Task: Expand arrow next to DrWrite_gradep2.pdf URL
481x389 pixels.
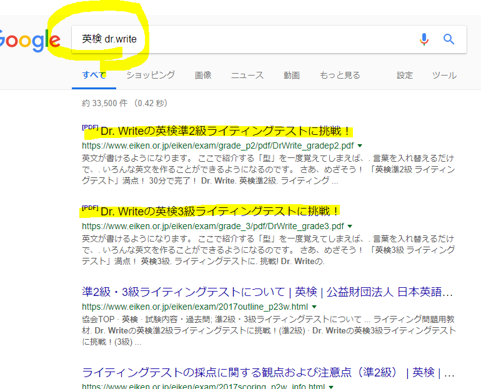Action: (x=360, y=145)
